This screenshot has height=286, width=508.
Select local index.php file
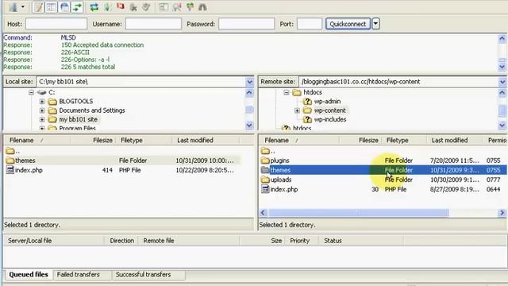29,170
